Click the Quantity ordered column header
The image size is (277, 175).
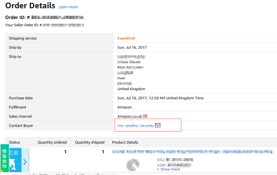(52, 142)
